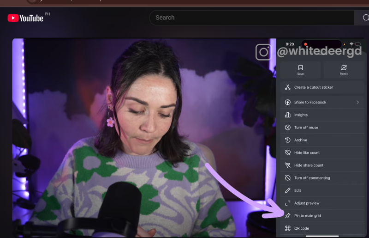This screenshot has width=369, height=238.
Task: Click into the YouTube Search field
Action: click(x=252, y=18)
